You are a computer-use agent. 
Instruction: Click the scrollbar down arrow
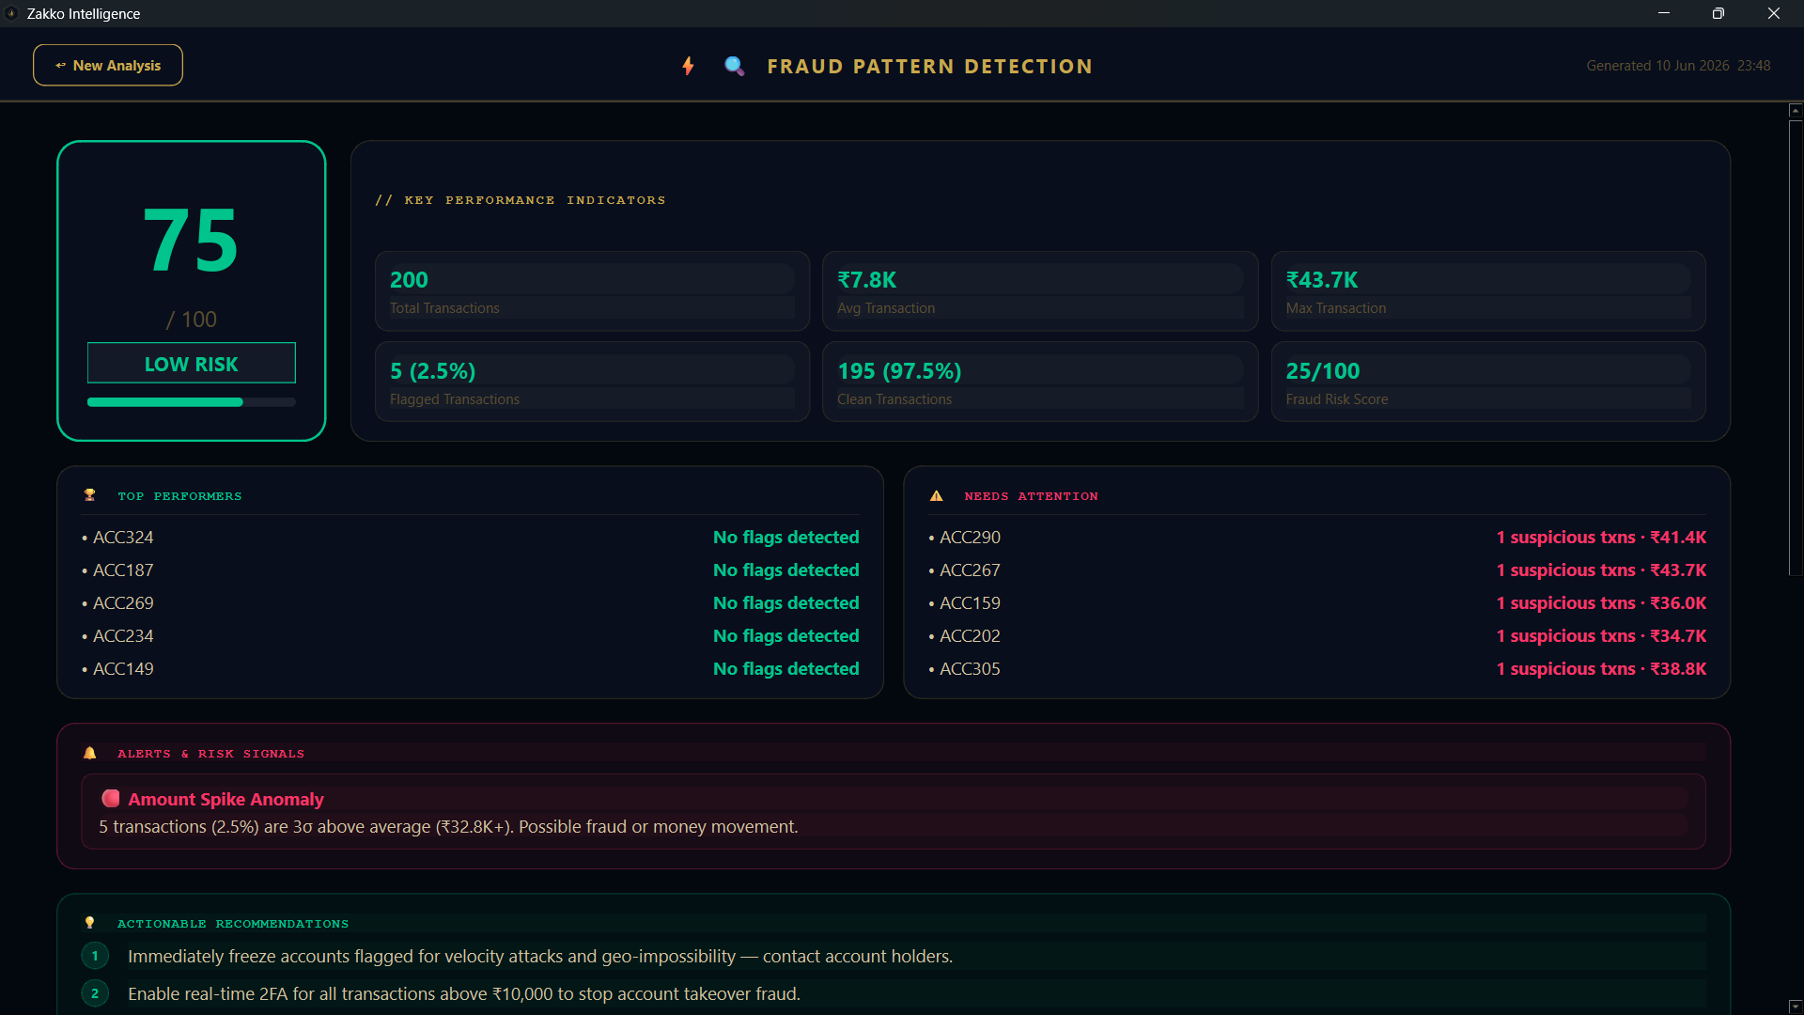[x=1796, y=1007]
